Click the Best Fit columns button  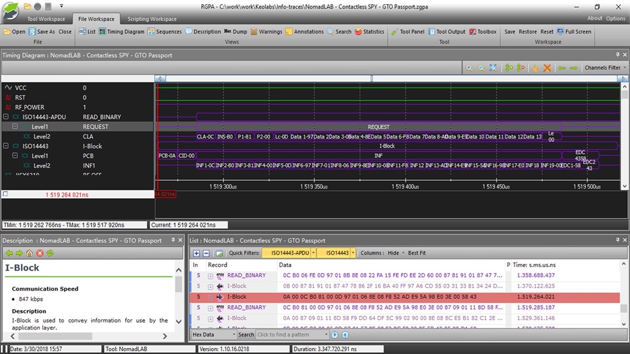(417, 253)
